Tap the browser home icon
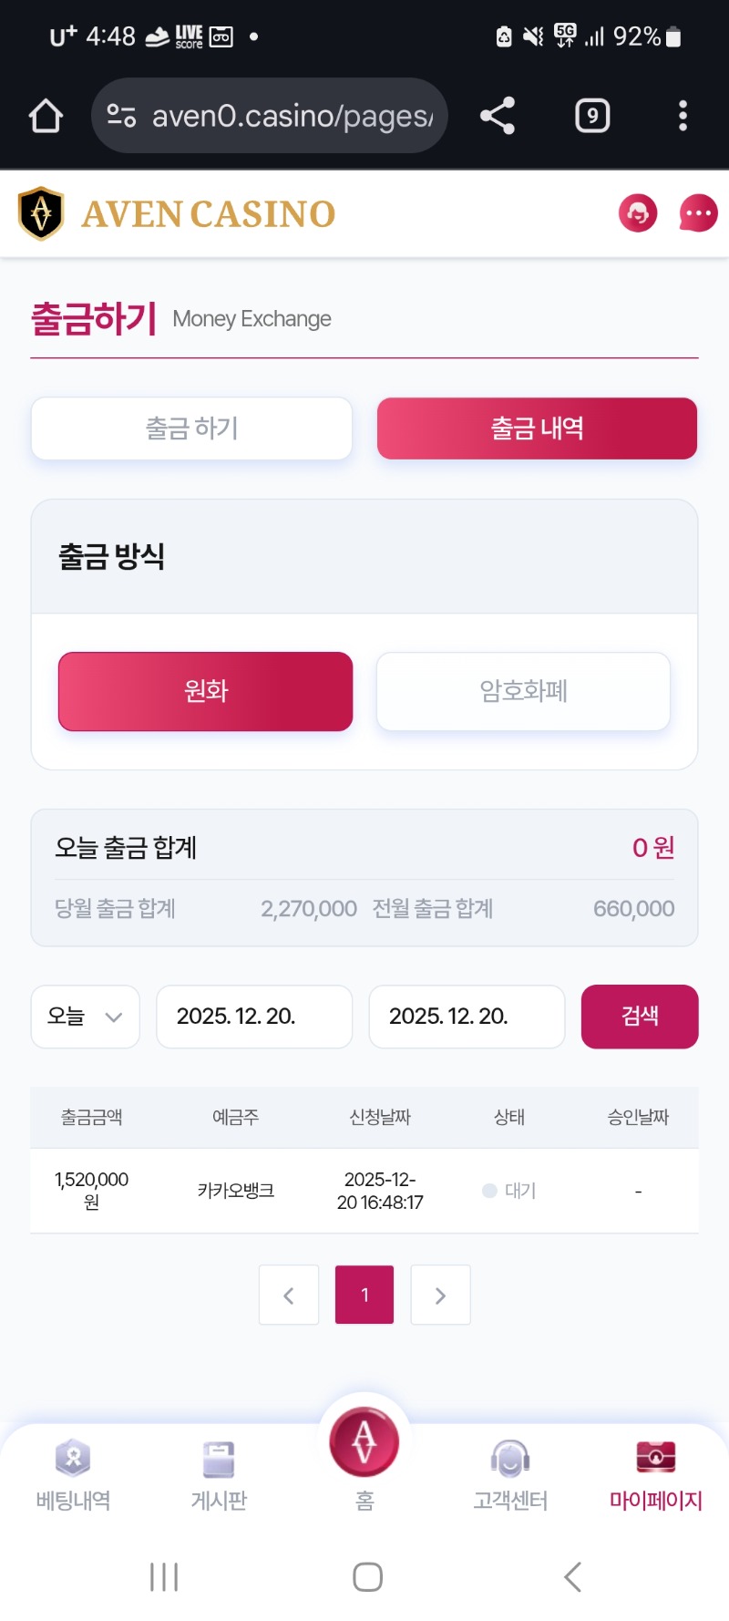The height and width of the screenshot is (1621, 729). click(x=46, y=116)
